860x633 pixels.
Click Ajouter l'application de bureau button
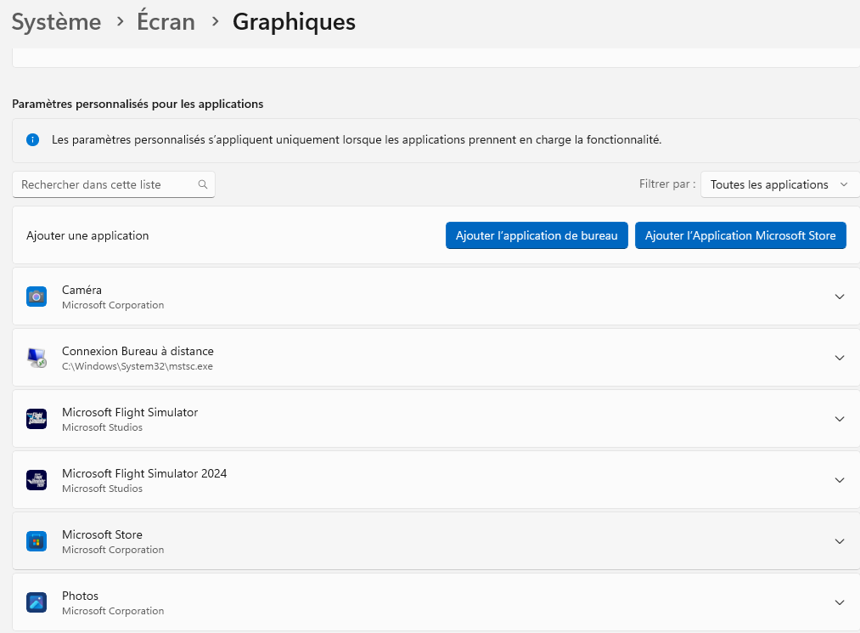coord(537,235)
